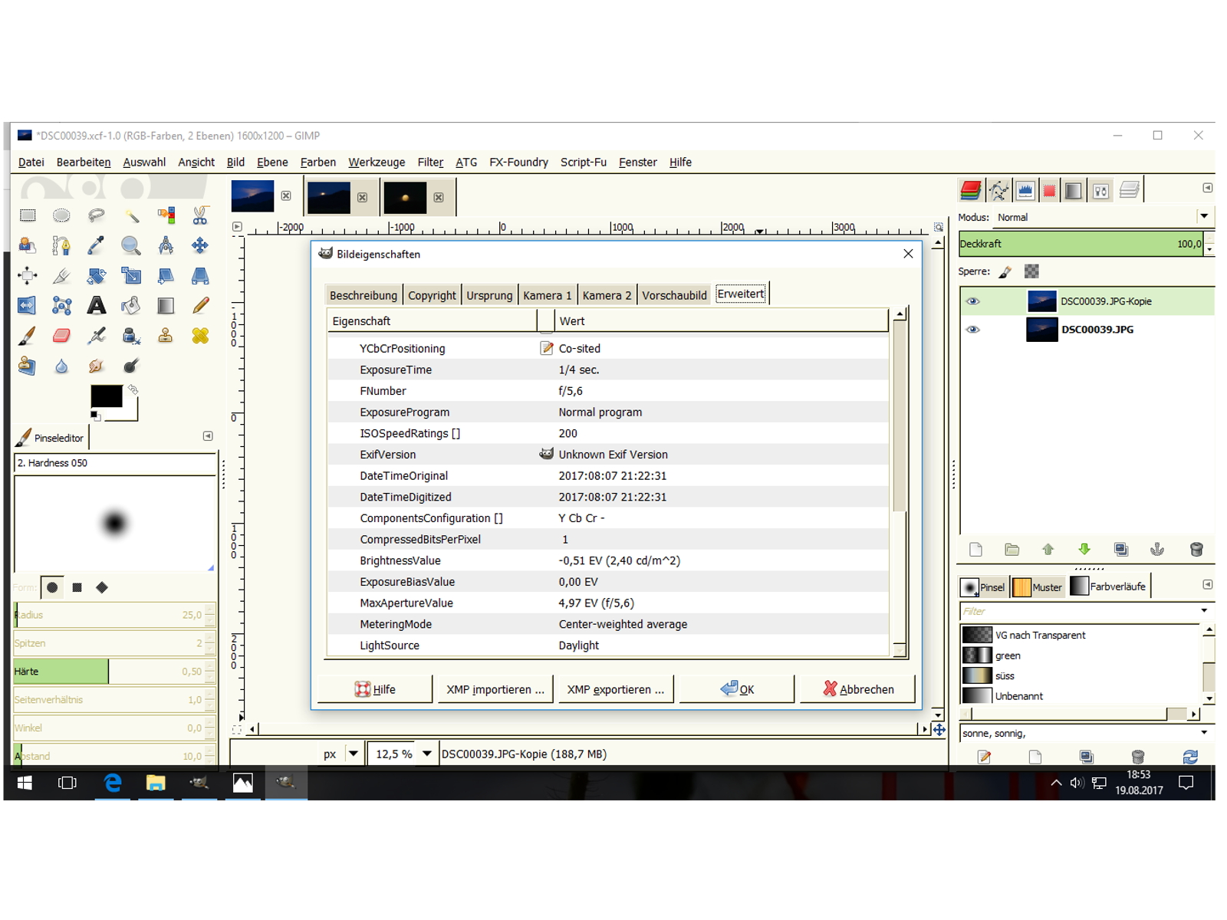
Task: Toggle the lock alpha channel checkbox
Action: pyautogui.click(x=1031, y=271)
